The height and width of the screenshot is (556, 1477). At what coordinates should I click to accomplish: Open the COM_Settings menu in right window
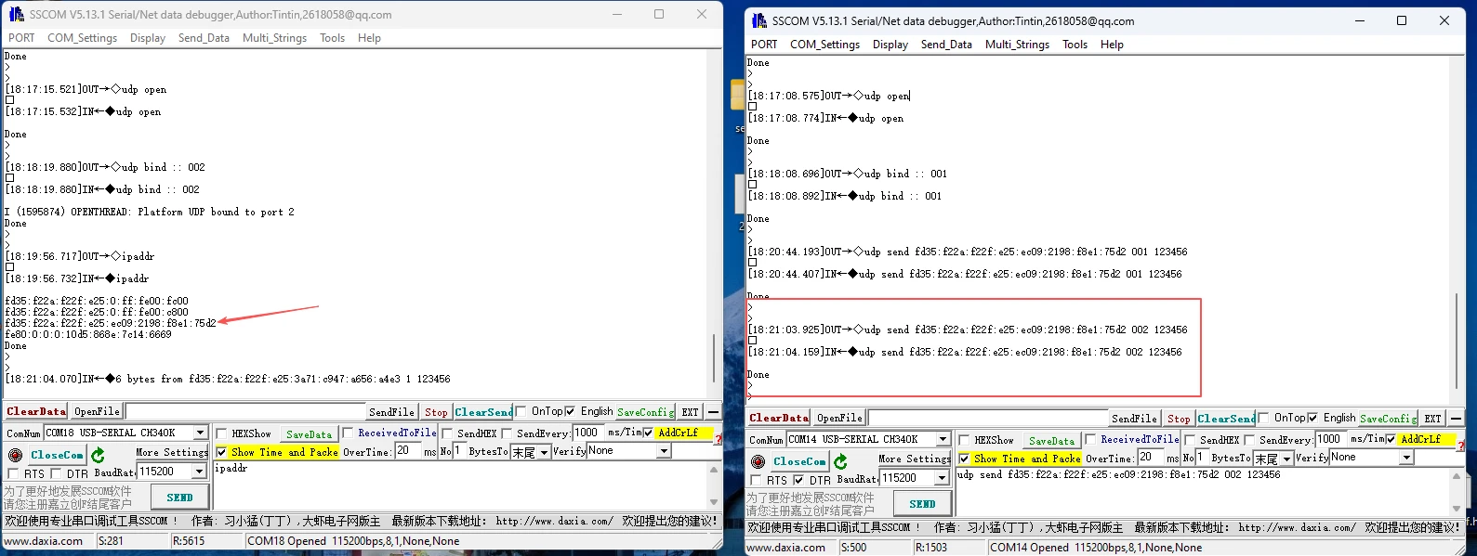point(824,45)
